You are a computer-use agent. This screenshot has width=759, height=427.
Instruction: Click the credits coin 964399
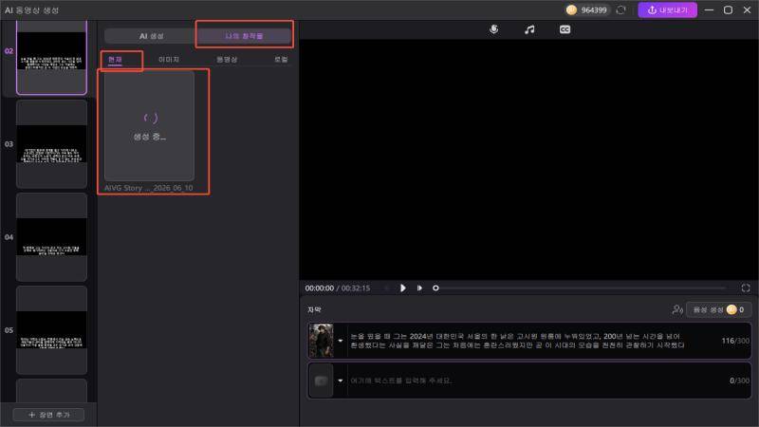(586, 10)
